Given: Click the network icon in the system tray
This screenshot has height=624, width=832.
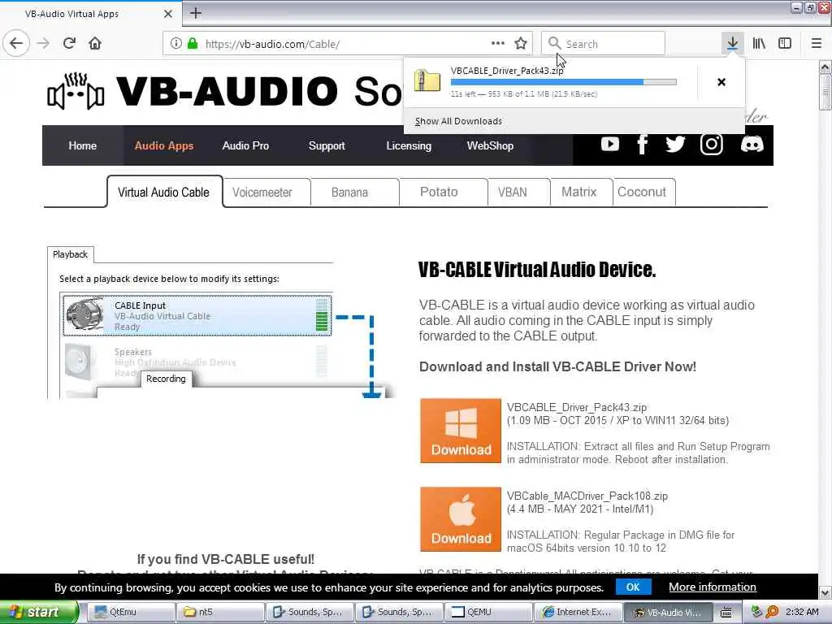Looking at the screenshot, I should click(x=757, y=612).
